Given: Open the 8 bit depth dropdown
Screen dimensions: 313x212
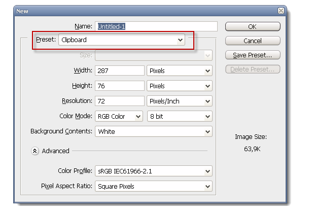Looking at the screenshot, I should coord(180,116).
